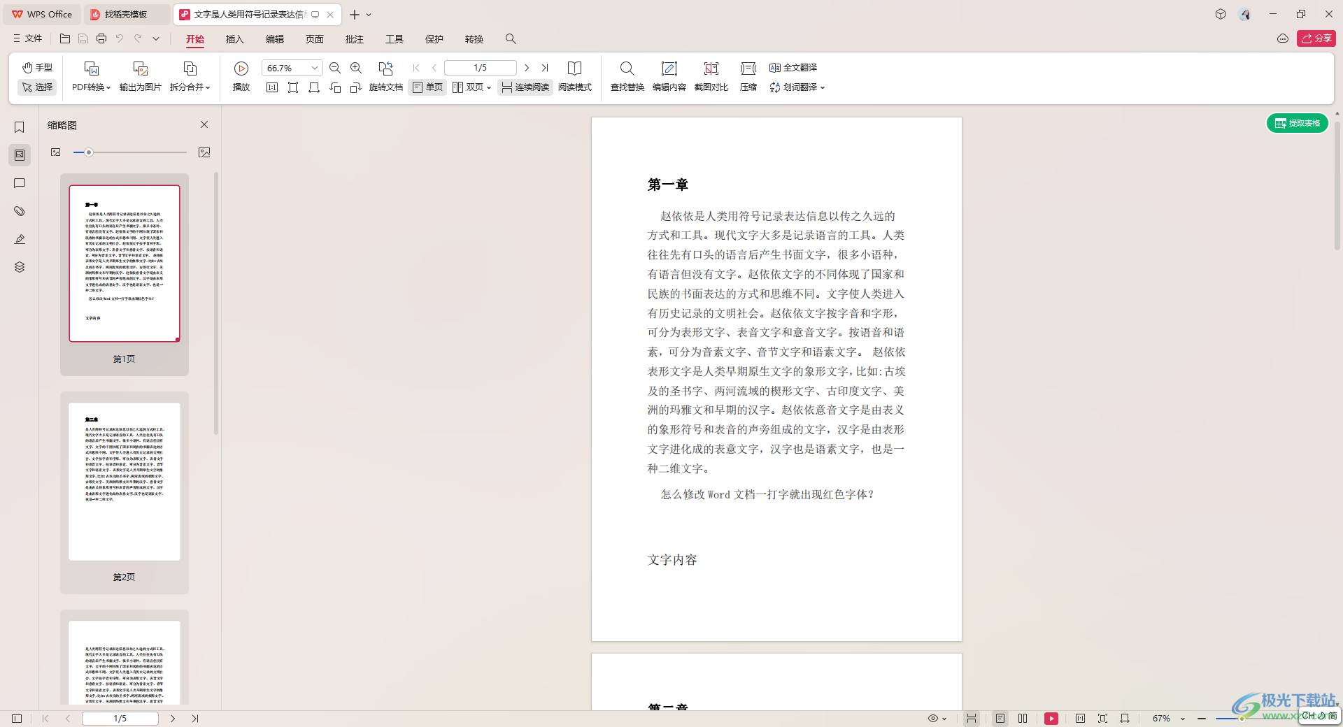
Task: Rotate page clockwise icon
Action: [x=356, y=87]
